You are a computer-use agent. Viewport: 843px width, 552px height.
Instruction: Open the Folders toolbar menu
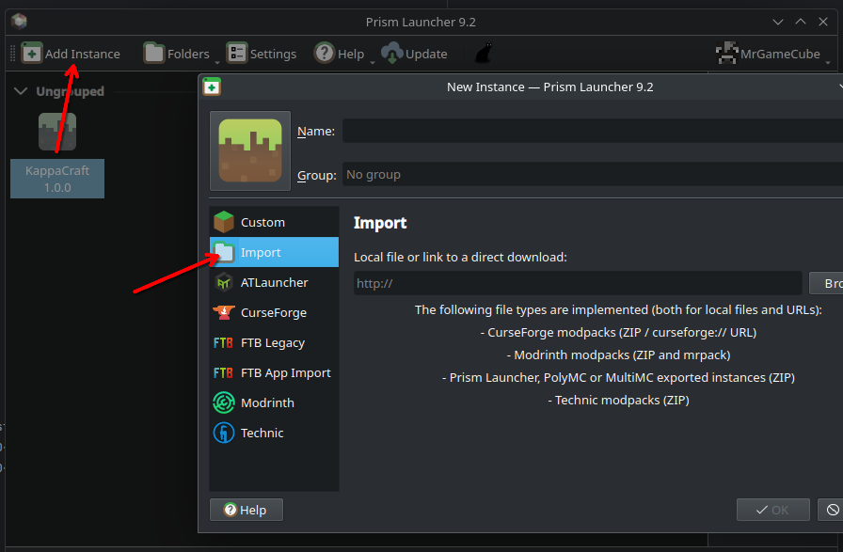pos(177,54)
